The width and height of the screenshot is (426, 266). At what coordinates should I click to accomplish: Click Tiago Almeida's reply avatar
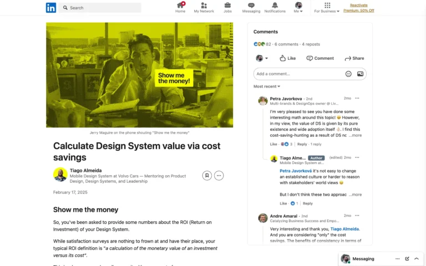(x=273, y=159)
